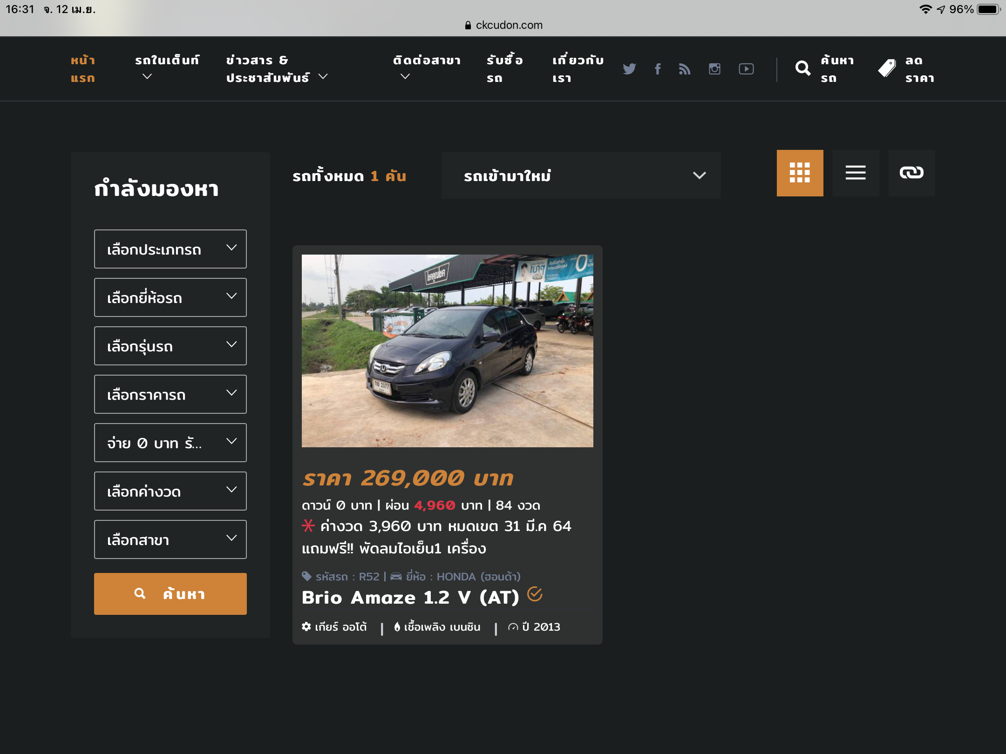
Task: Open the Facebook social icon
Action: [x=658, y=69]
